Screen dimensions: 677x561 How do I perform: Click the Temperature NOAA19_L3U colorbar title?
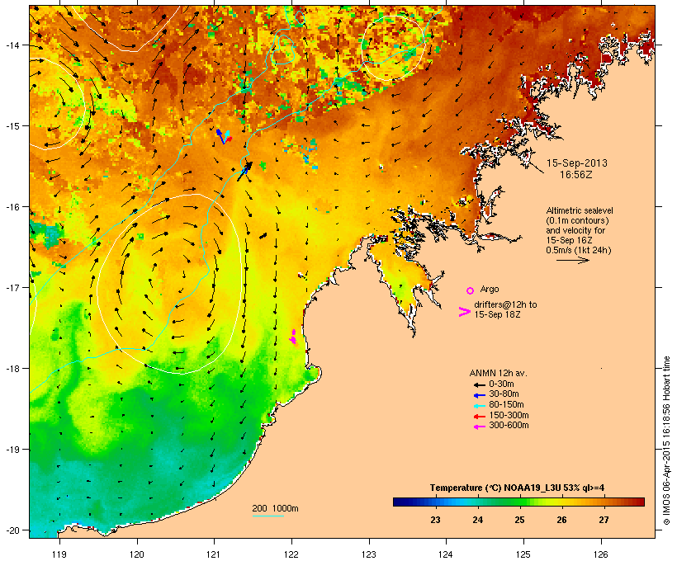pos(518,488)
